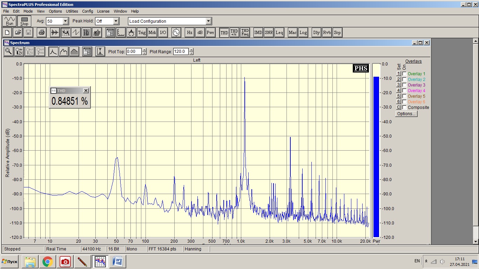This screenshot has height=269, width=479.
Task: Tick the Composite overlay checkbox
Action: click(404, 108)
